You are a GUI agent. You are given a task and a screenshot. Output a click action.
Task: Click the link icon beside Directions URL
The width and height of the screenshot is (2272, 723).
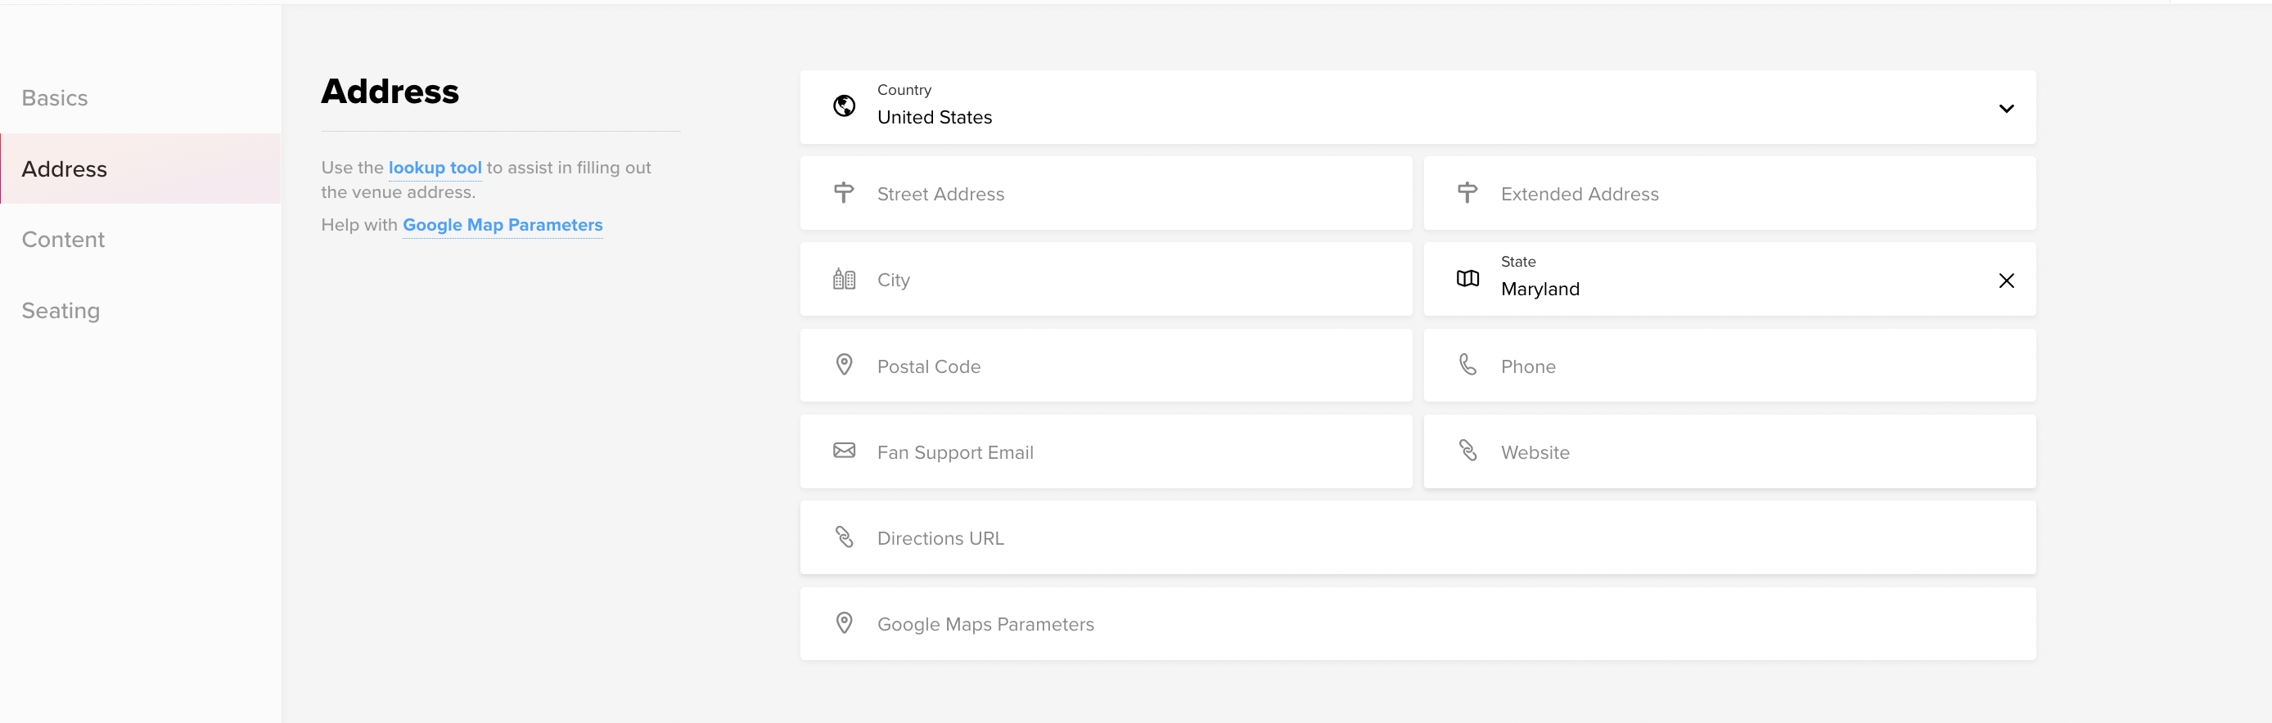tap(844, 537)
